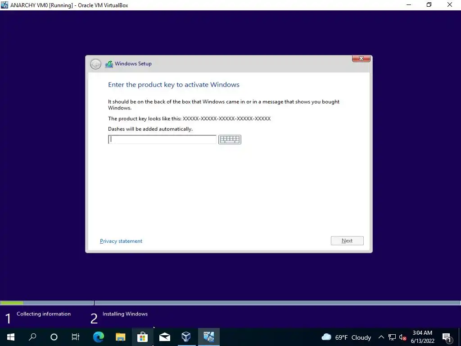
Task: Launch Microsoft Edge from the taskbar
Action: [99, 337]
